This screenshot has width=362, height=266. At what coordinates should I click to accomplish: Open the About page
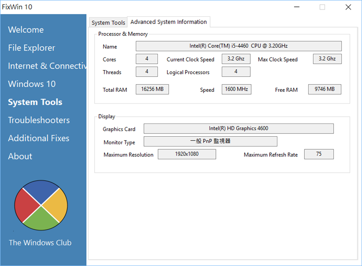pos(20,157)
